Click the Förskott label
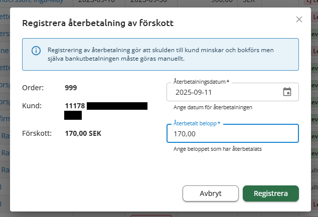The image size is (318, 217). (x=37, y=134)
